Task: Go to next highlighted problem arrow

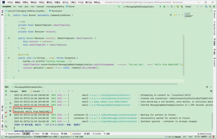Action: pos(182,15)
